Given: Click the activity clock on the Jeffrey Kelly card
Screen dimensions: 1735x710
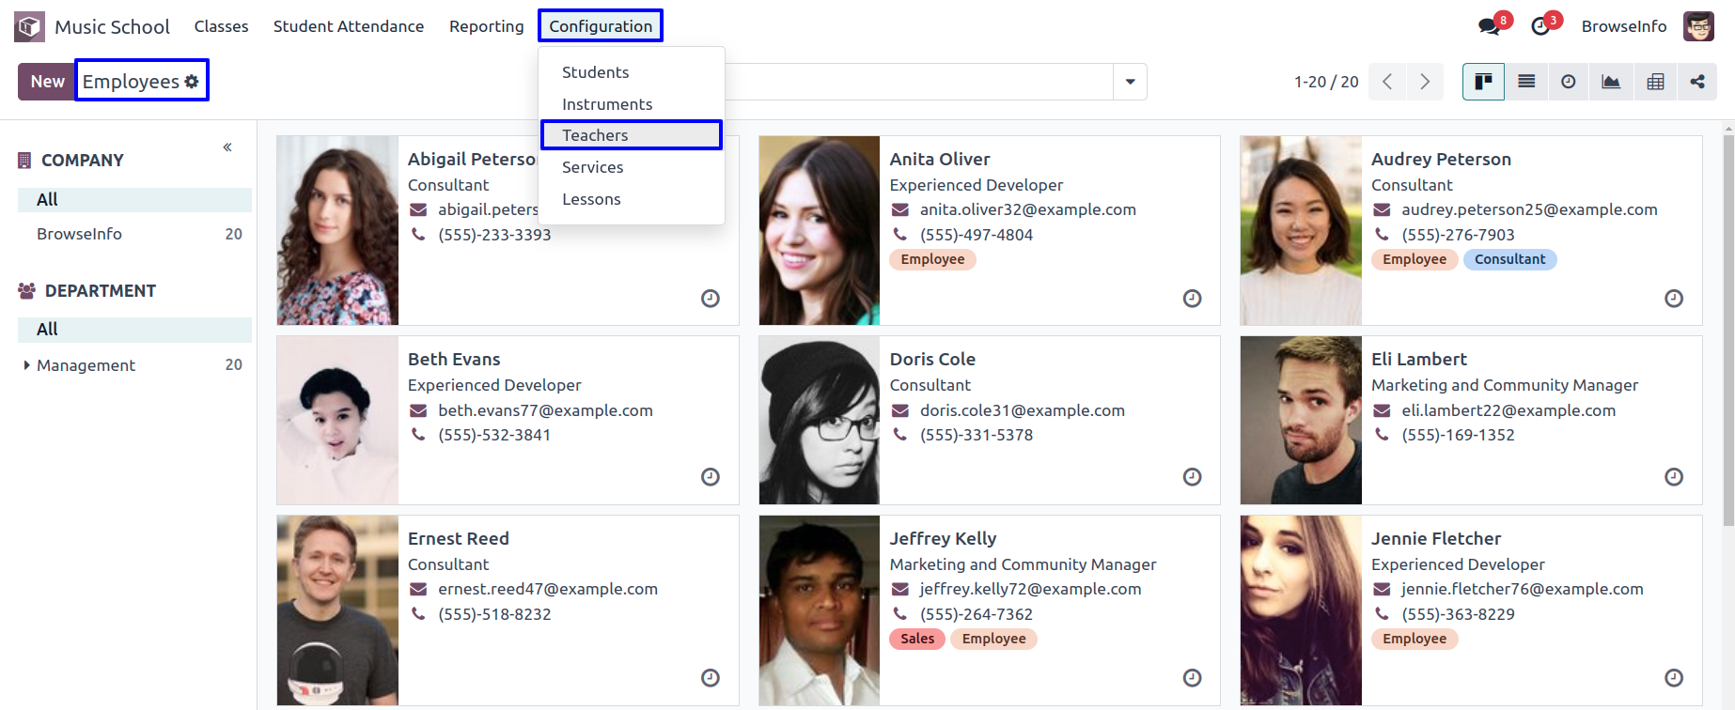Looking at the screenshot, I should (1192, 678).
